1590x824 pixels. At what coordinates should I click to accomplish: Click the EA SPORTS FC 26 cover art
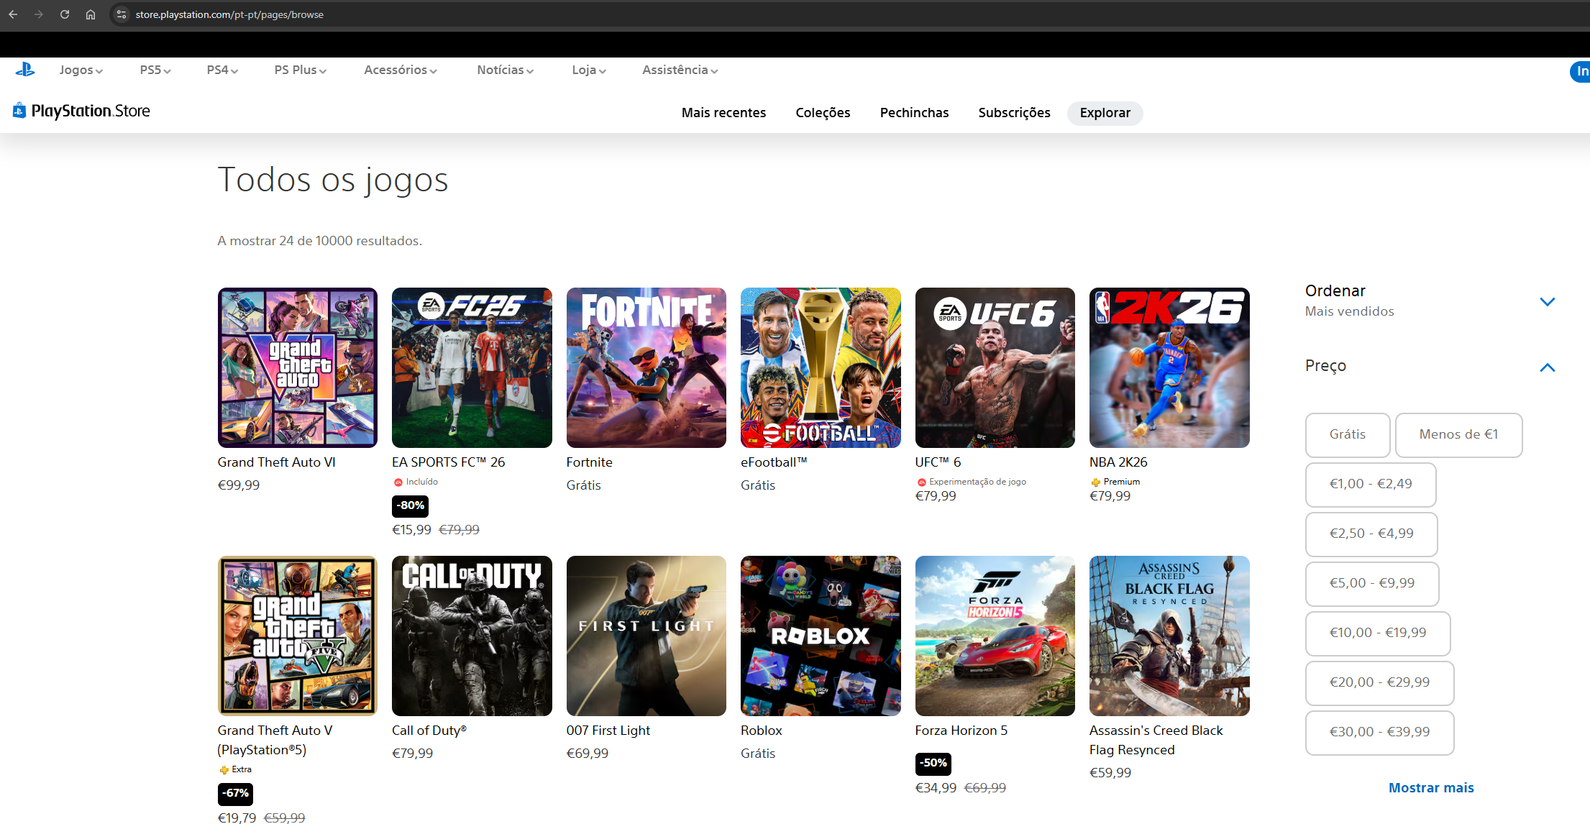[472, 367]
